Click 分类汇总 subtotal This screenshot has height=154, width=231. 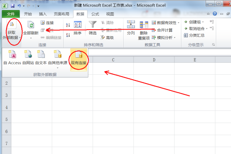[x=194, y=35]
